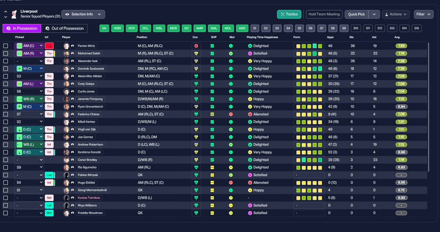Click the Liverpool club crest icon
The height and width of the screenshot is (232, 440).
tap(14, 14)
